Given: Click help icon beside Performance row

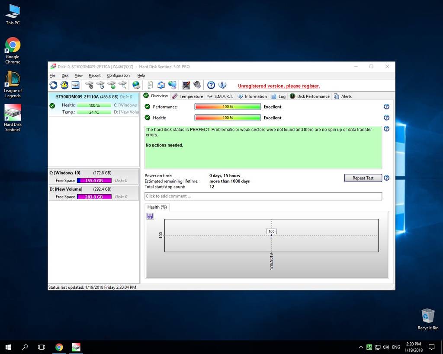Looking at the screenshot, I should pos(386,107).
